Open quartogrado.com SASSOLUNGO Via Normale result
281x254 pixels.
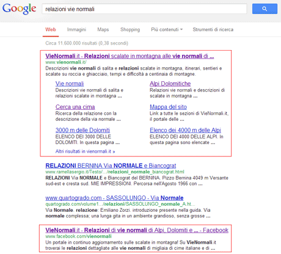[114, 198]
